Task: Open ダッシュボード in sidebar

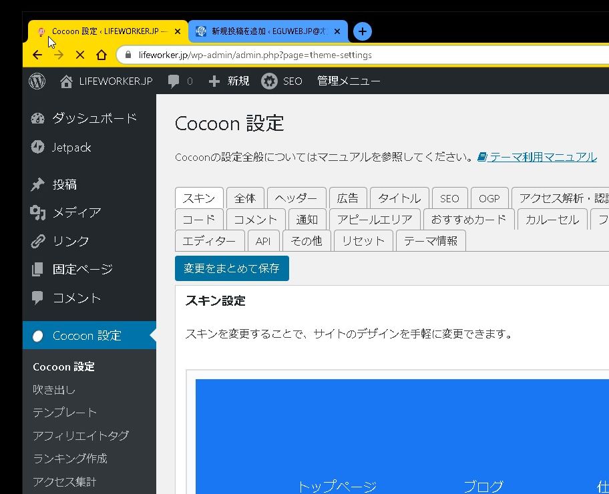Action: click(94, 118)
